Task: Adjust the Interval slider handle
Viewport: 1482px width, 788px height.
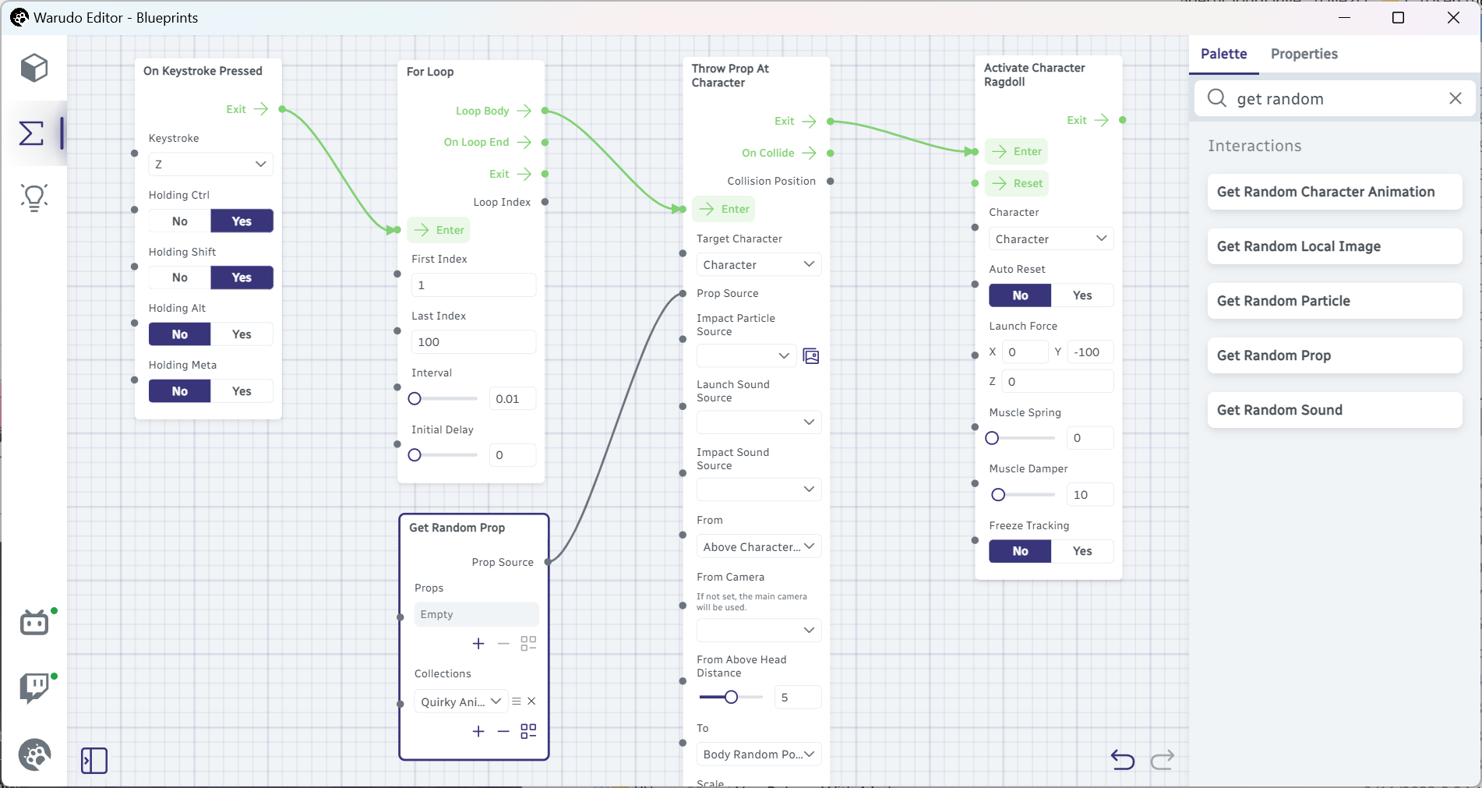Action: coord(415,399)
